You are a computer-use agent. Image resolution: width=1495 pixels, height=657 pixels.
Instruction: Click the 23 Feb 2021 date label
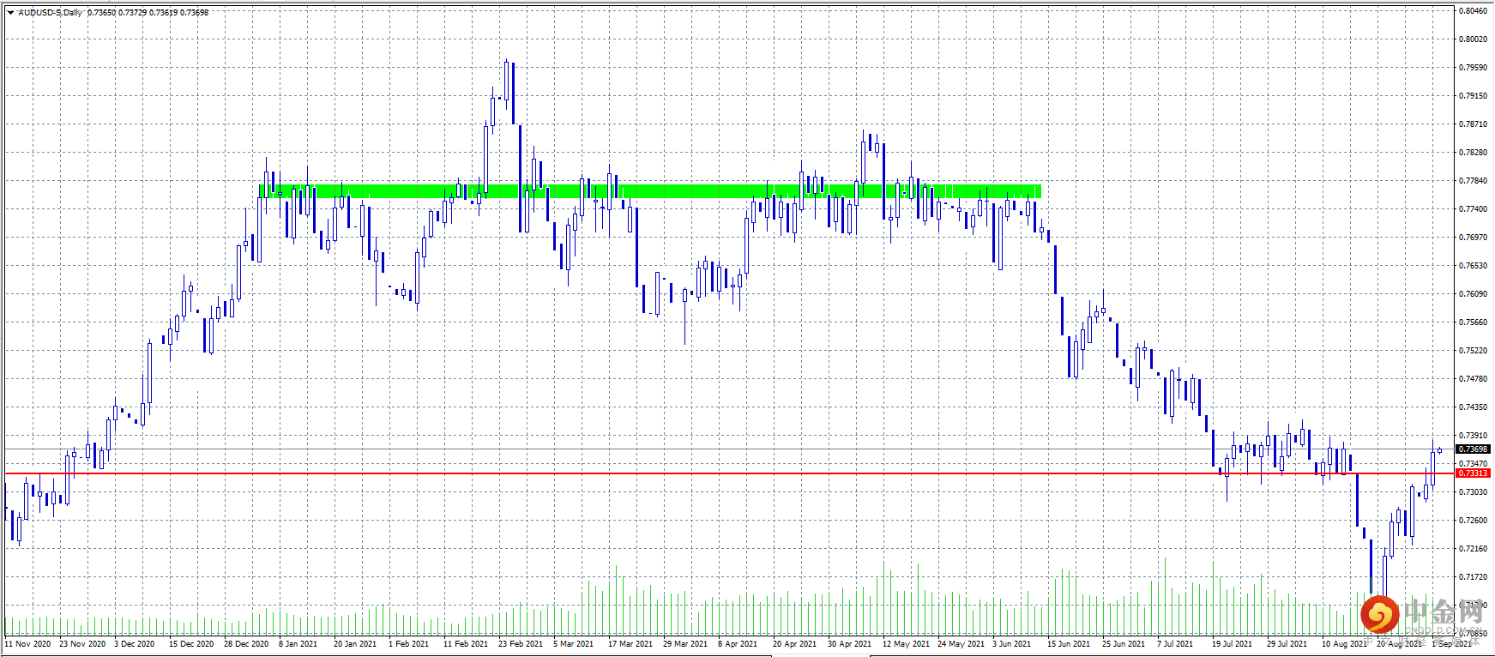coord(520,644)
